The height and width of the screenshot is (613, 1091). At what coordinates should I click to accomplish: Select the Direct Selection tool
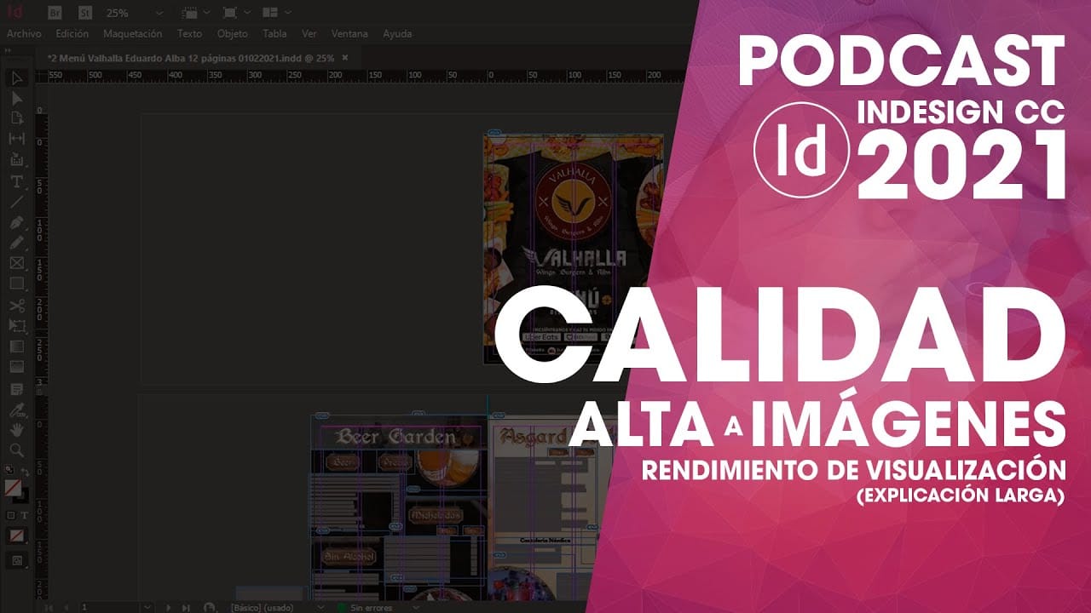coord(16,99)
